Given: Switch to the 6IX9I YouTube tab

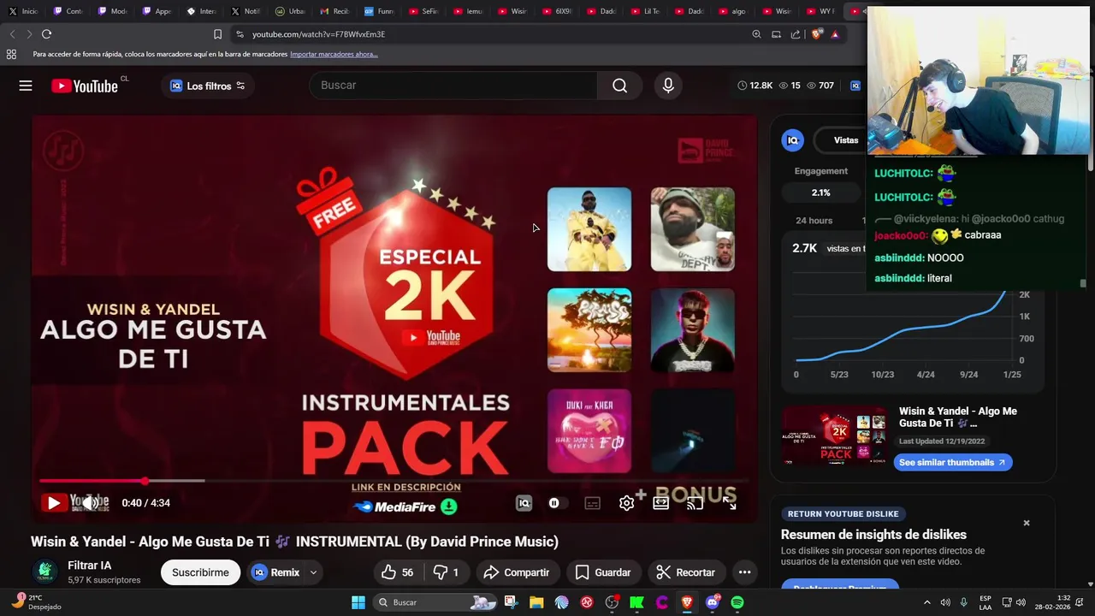Looking at the screenshot, I should 558,11.
